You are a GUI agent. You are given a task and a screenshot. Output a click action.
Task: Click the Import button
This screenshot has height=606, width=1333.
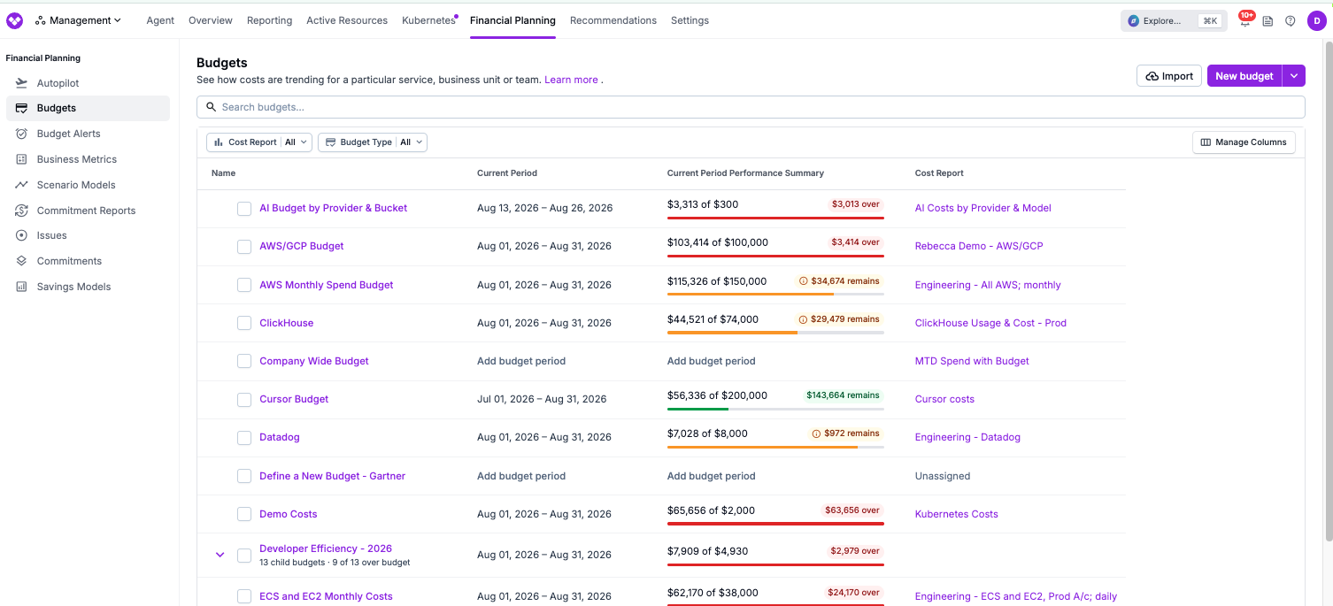1169,76
